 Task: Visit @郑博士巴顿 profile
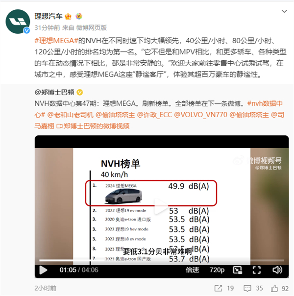point(54,92)
